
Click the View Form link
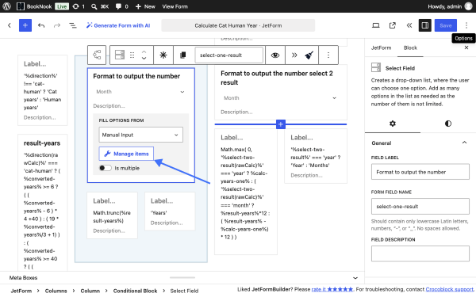(x=175, y=6)
